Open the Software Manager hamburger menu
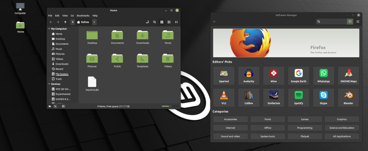The width and height of the screenshot is (368, 151). tap(358, 22)
